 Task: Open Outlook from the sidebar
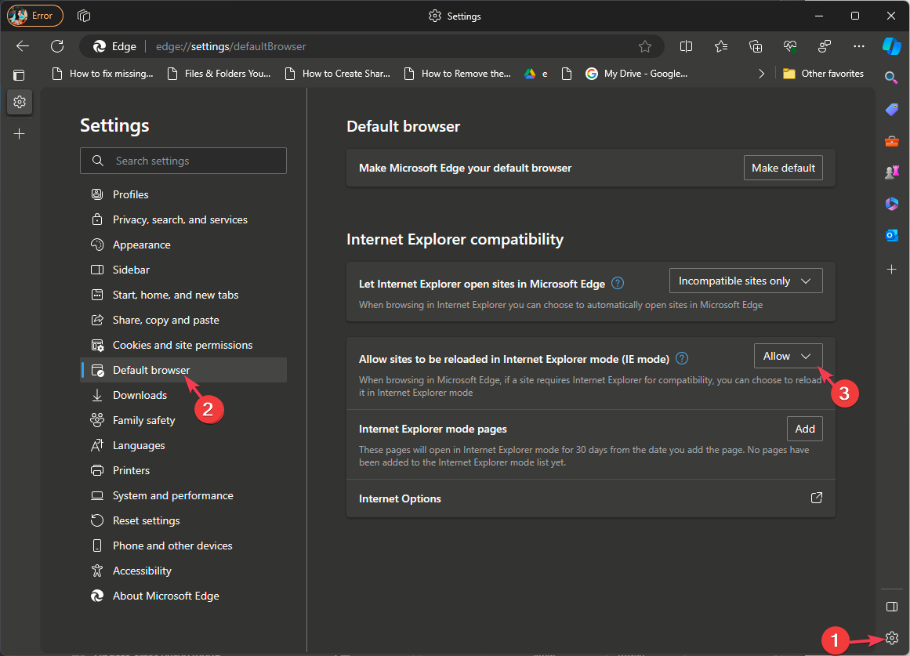891,234
